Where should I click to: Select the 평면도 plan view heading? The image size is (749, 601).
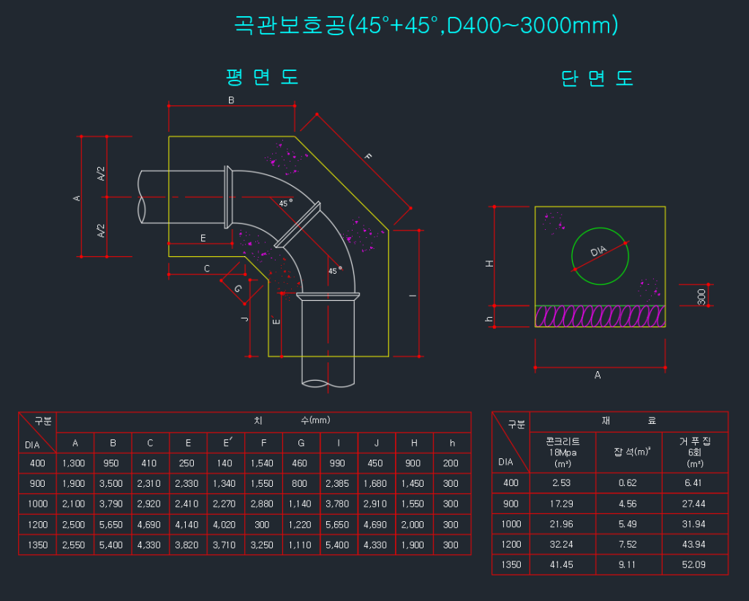pyautogui.click(x=263, y=78)
